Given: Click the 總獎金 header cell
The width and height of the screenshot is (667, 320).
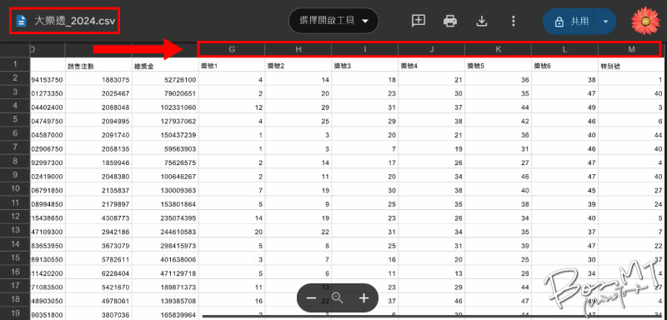Looking at the screenshot, I should tap(165, 65).
